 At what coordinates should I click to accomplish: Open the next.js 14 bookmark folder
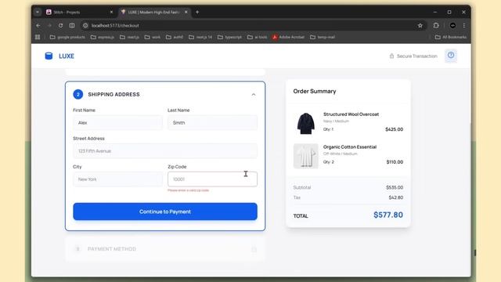coord(200,37)
